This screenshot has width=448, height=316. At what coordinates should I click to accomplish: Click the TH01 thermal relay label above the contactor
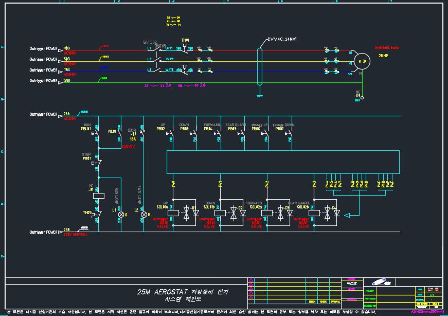pyautogui.click(x=185, y=40)
